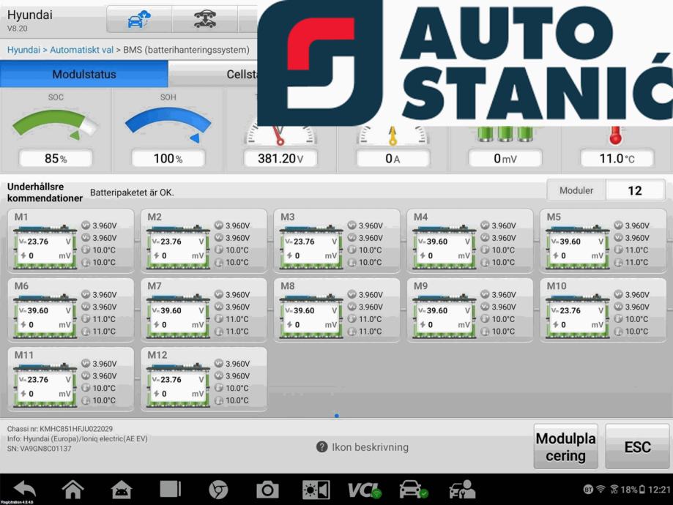The height and width of the screenshot is (505, 673).
Task: Open the service technician car icon
Action: coord(462,490)
